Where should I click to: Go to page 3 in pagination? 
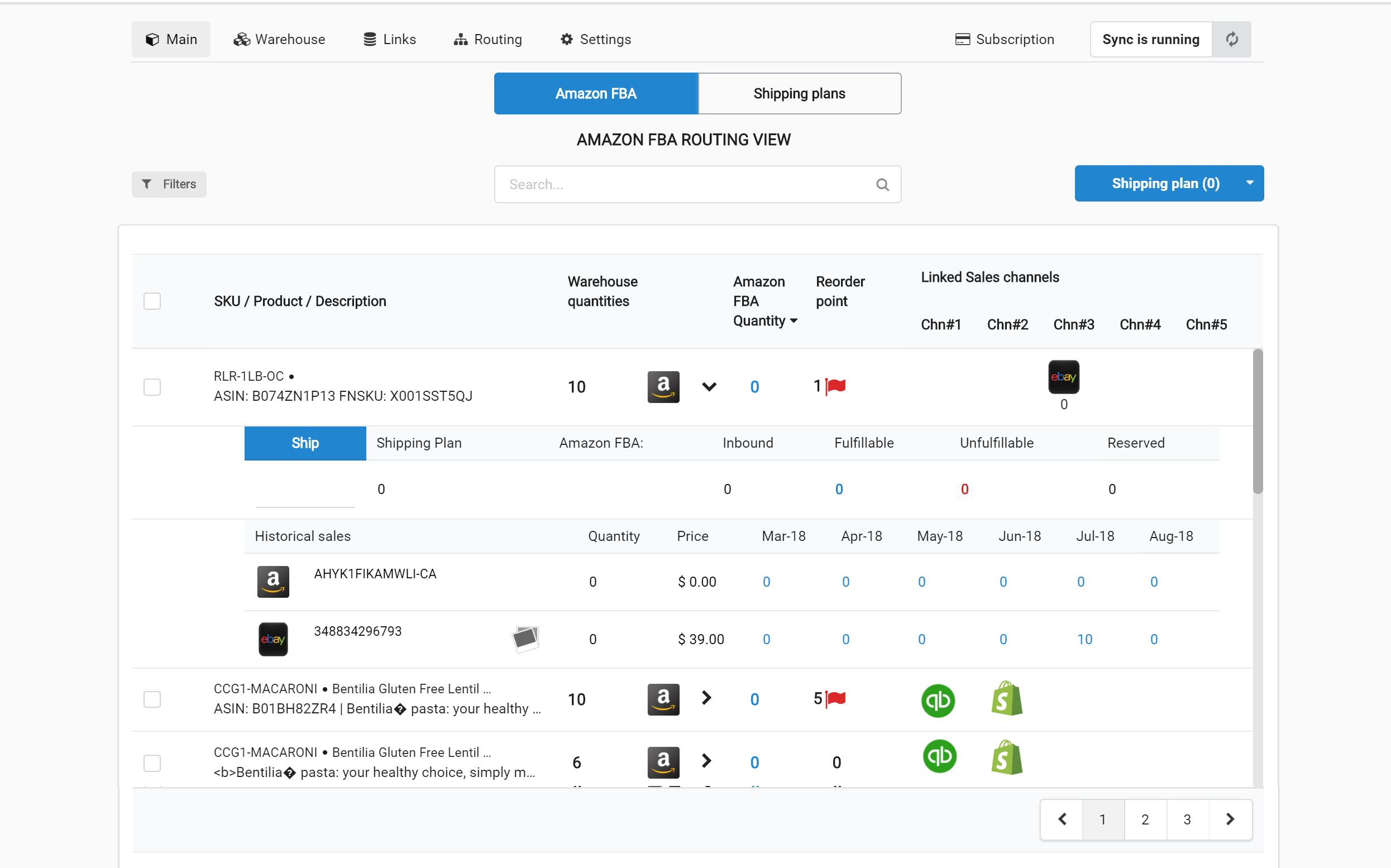[1187, 819]
